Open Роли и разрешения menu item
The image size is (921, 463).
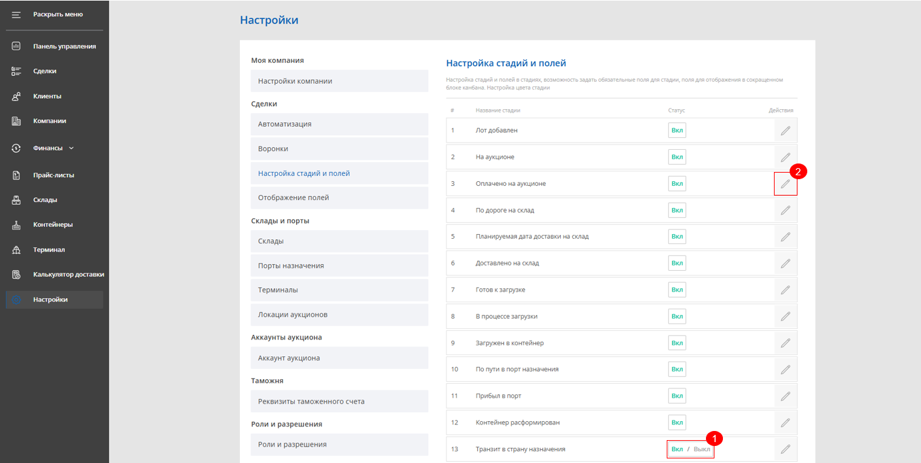[339, 445]
